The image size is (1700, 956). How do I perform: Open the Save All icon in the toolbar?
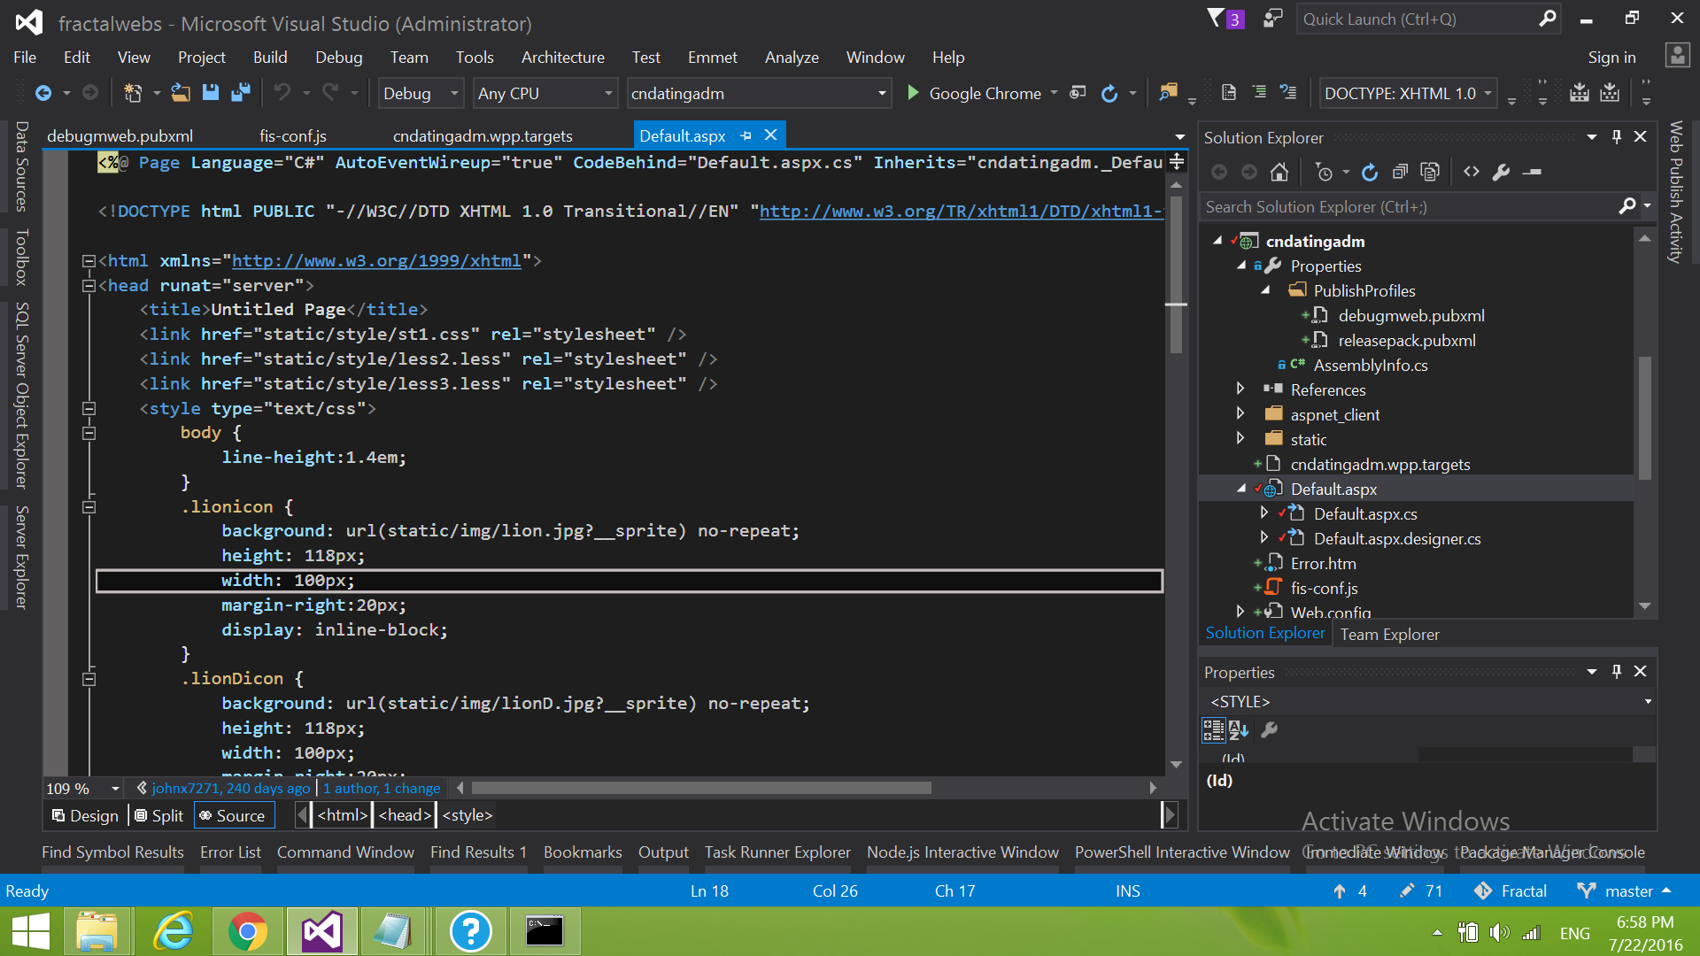240,92
